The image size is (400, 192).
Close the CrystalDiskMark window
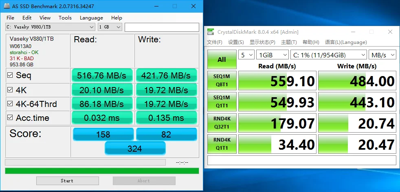click(390, 32)
